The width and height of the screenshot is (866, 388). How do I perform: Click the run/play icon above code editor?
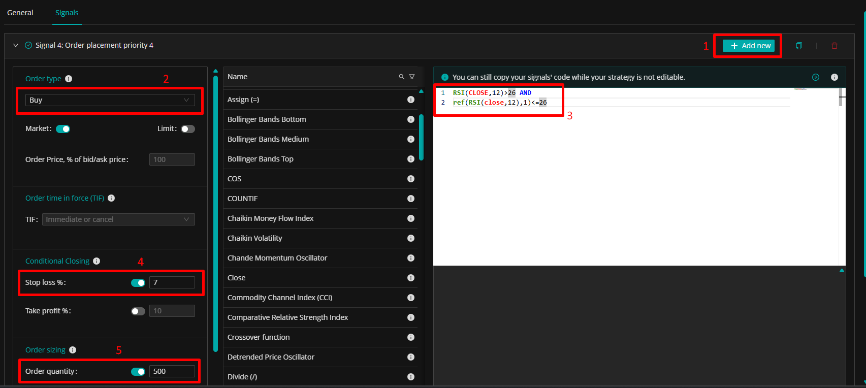(816, 77)
